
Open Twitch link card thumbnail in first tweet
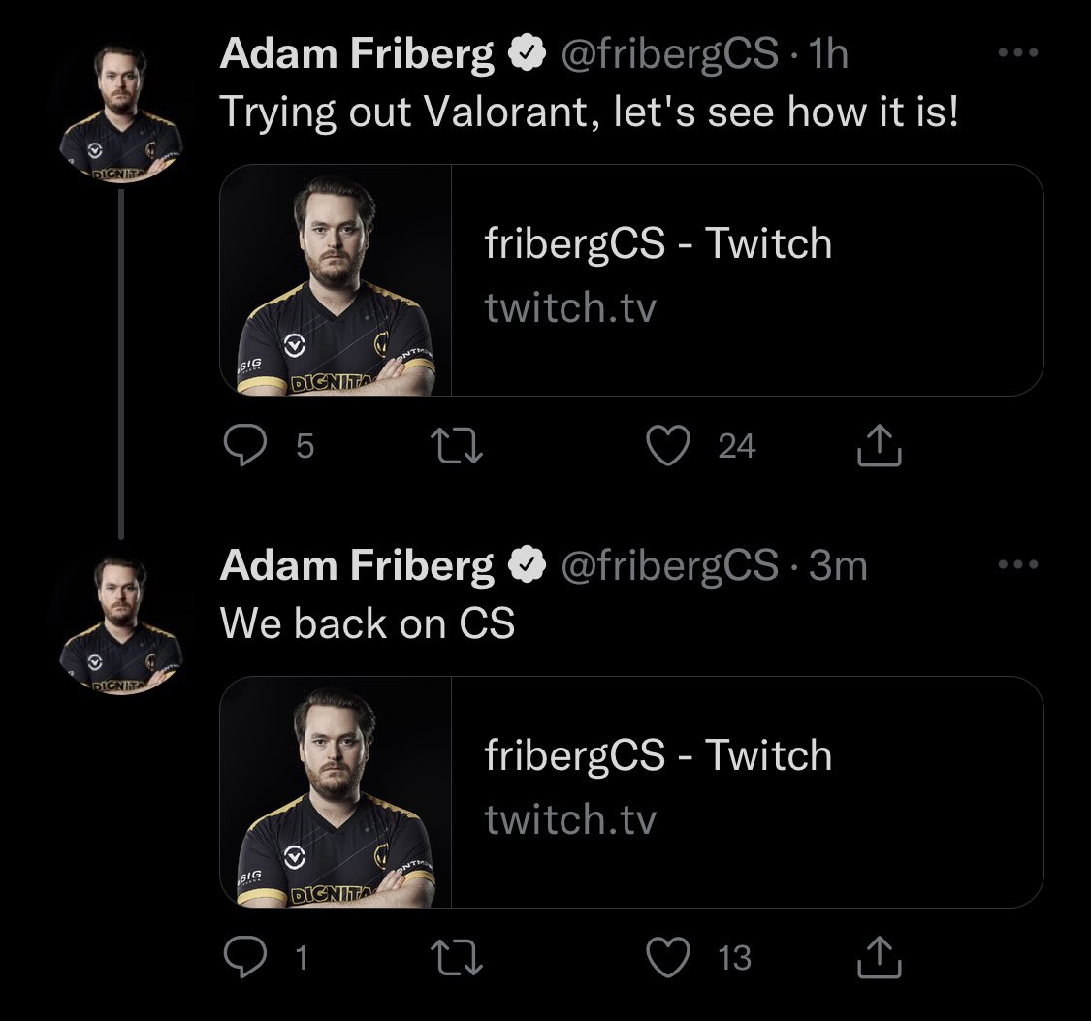pyautogui.click(x=336, y=280)
